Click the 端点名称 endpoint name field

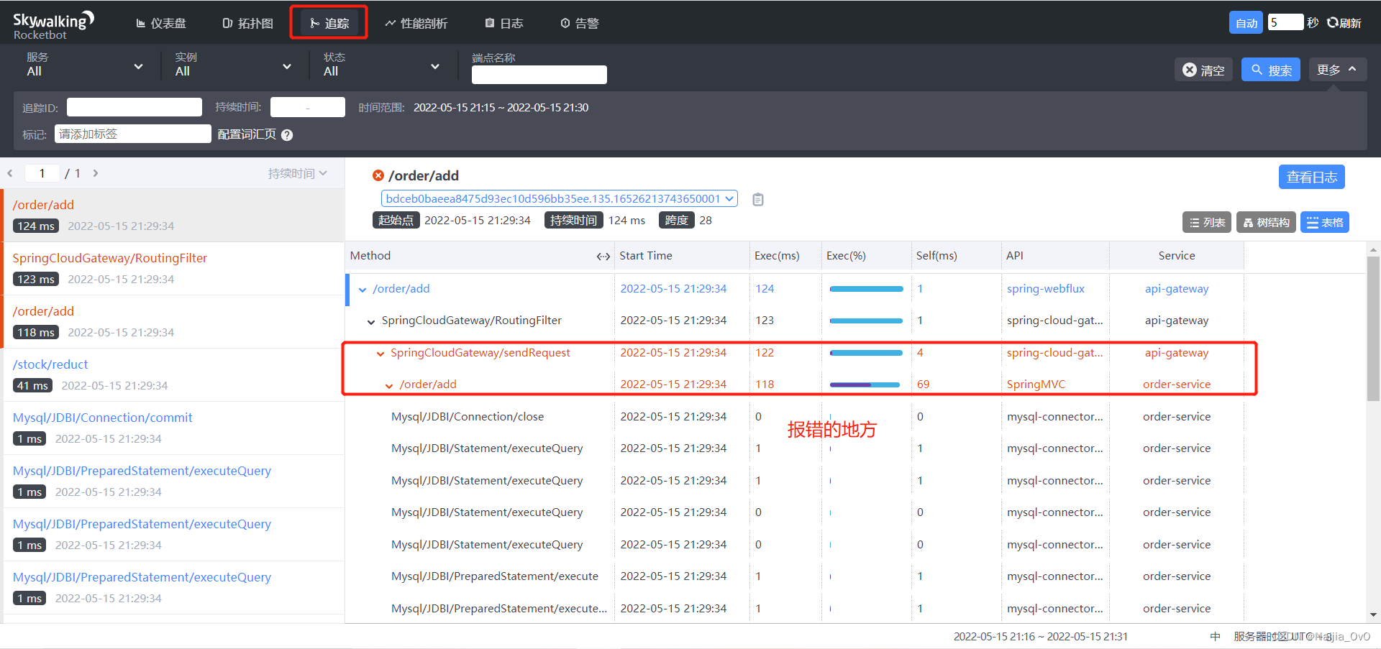coord(539,75)
